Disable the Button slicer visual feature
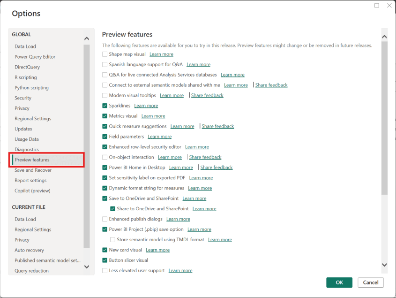Image resolution: width=396 pixels, height=298 pixels. pos(104,260)
